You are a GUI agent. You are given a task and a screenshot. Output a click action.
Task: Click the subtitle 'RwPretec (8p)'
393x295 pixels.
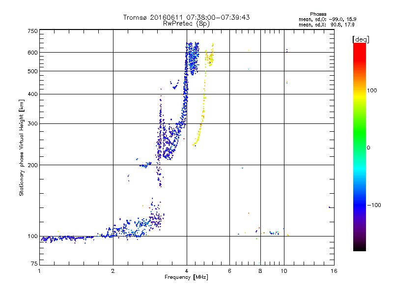coord(186,24)
